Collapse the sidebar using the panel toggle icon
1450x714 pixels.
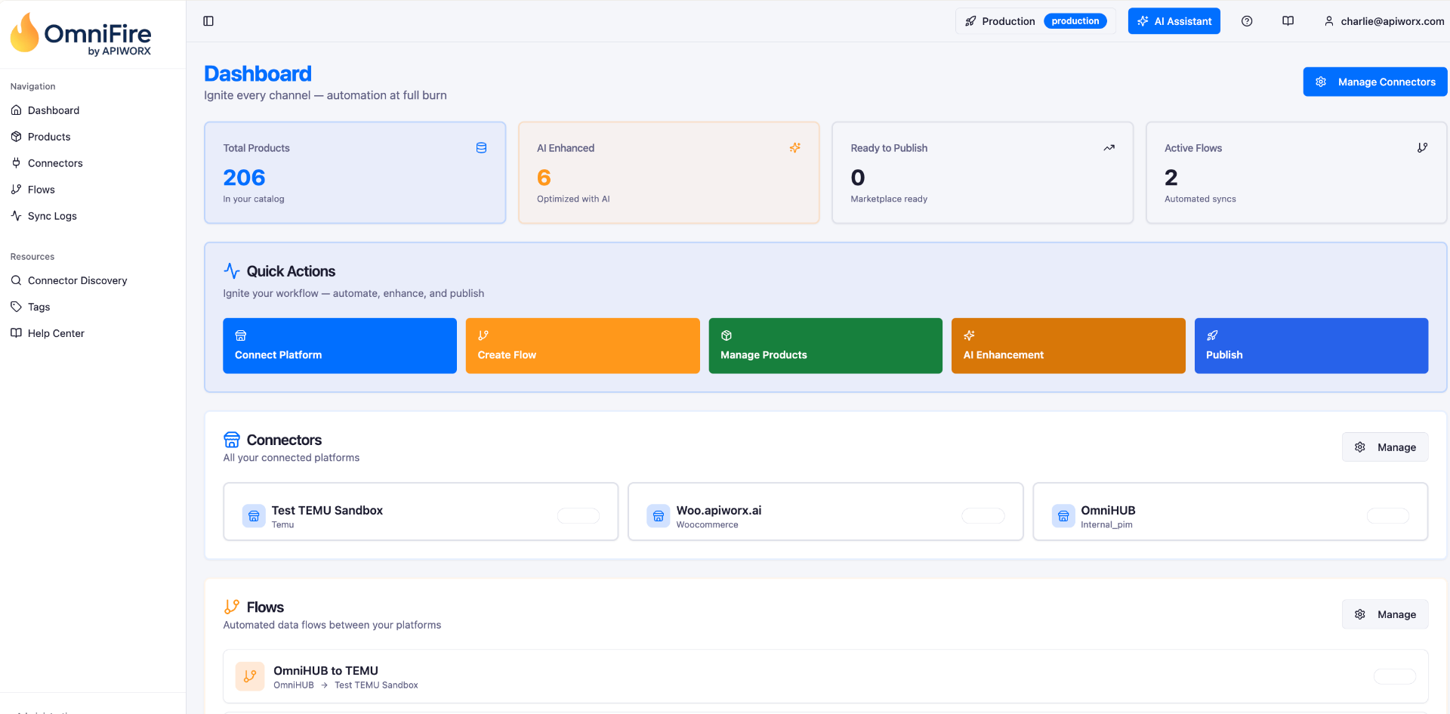tap(208, 21)
